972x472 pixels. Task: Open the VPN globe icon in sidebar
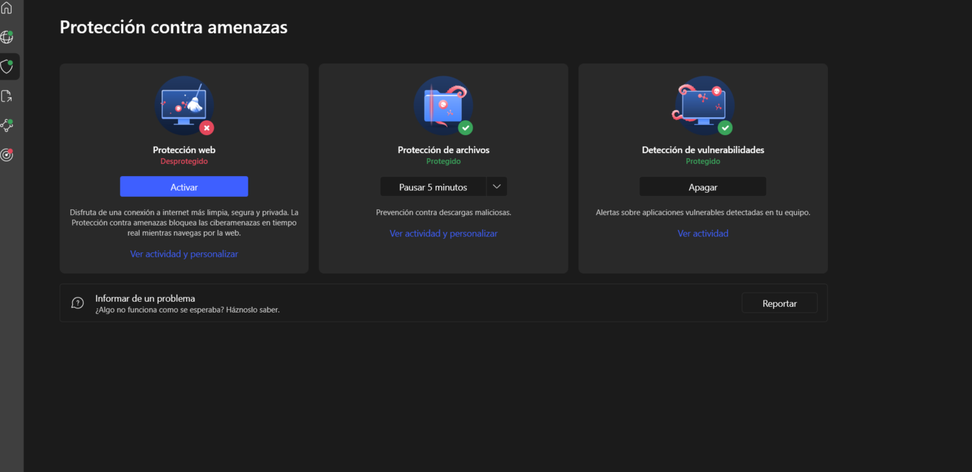7,37
